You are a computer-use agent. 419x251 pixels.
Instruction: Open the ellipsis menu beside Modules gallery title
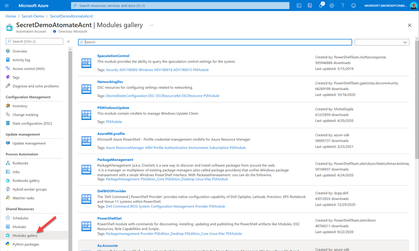point(151,25)
